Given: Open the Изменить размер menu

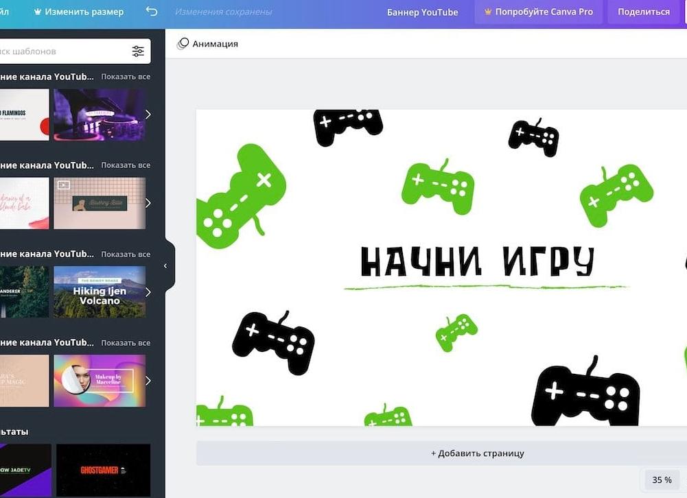Looking at the screenshot, I should pyautogui.click(x=78, y=12).
